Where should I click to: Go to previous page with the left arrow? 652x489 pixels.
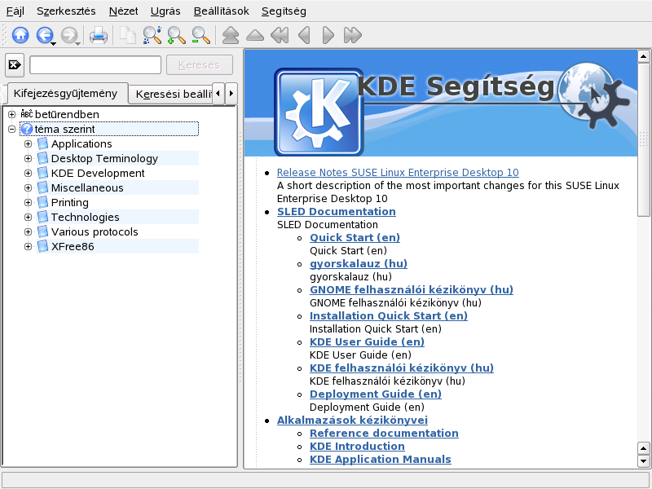tap(304, 35)
